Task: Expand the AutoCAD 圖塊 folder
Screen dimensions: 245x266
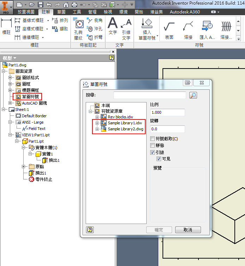Action: (x=10, y=103)
